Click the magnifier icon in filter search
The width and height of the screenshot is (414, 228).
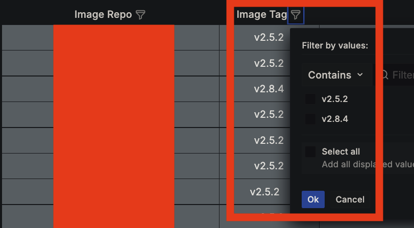384,75
